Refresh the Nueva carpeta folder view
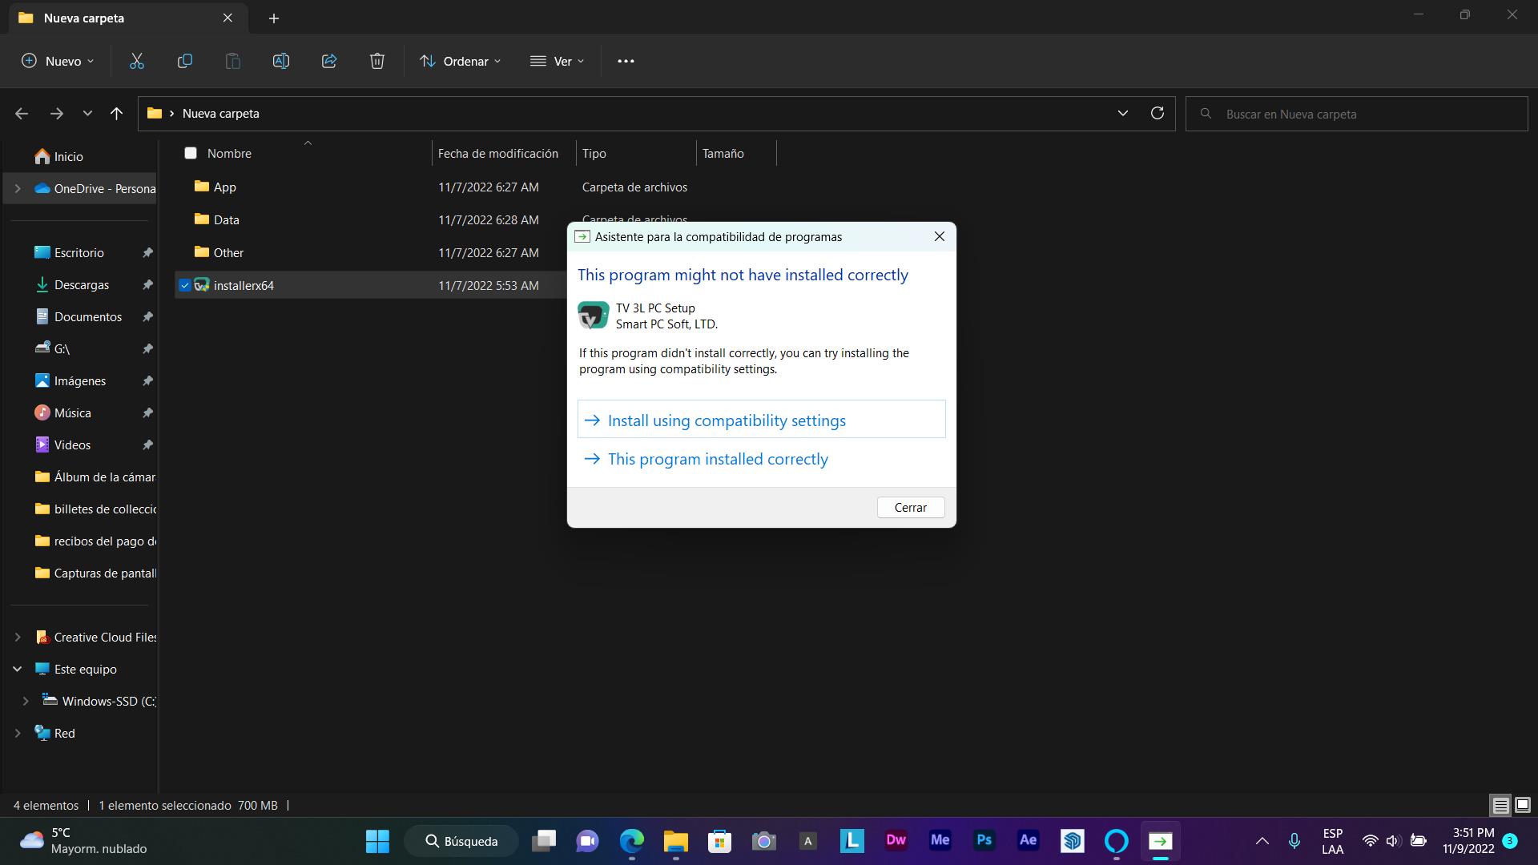Image resolution: width=1538 pixels, height=865 pixels. (1157, 113)
